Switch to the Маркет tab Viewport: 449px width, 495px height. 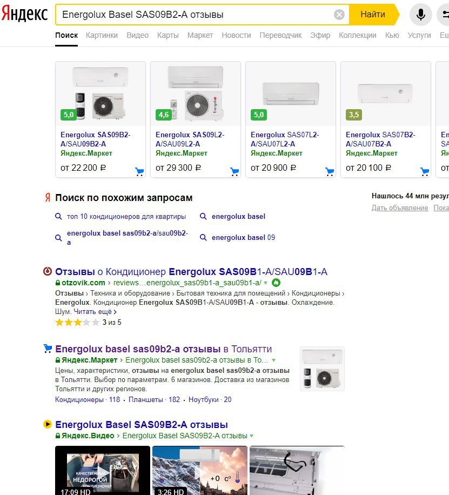click(x=200, y=35)
